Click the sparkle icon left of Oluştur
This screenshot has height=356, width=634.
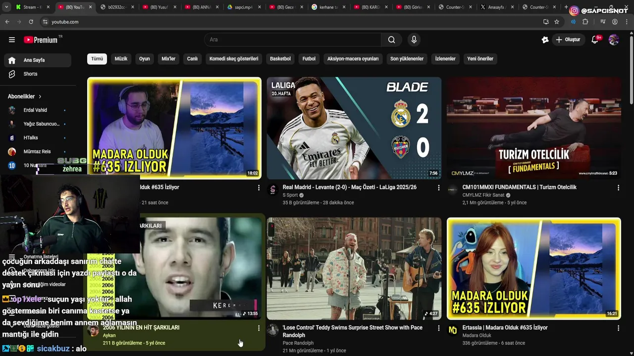pos(545,40)
